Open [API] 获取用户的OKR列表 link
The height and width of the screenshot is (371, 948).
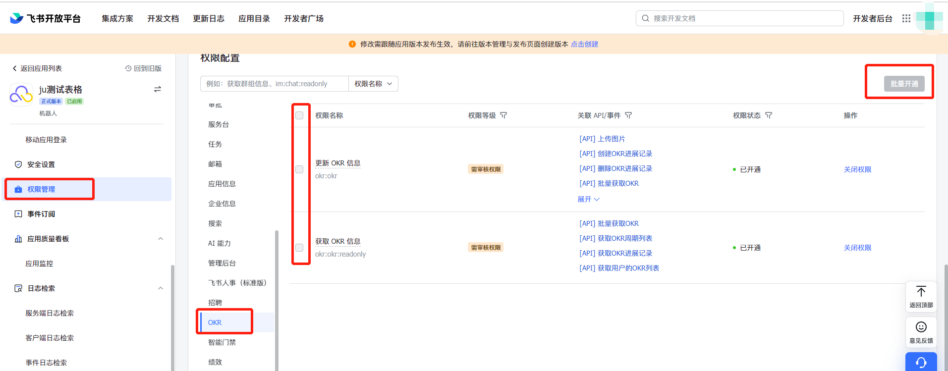[x=619, y=268]
